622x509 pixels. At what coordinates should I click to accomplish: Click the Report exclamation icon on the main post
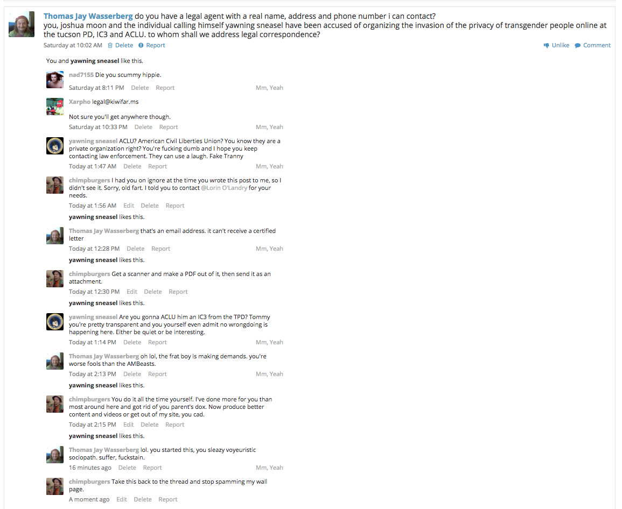point(141,45)
